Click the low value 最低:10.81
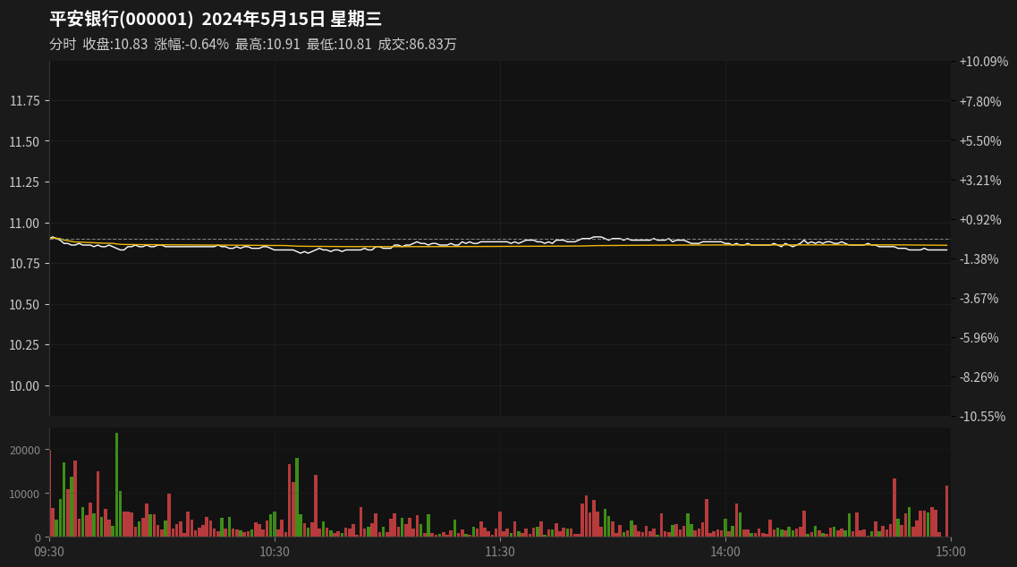1017x567 pixels. (339, 44)
